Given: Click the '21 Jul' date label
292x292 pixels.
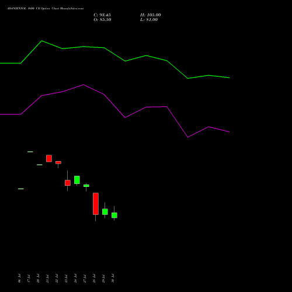Looking at the screenshot, I should coord(47,279).
